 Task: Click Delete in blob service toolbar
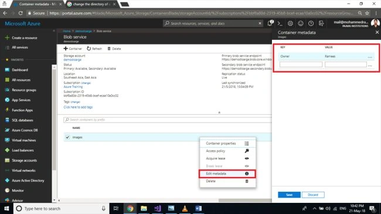coord(114,49)
